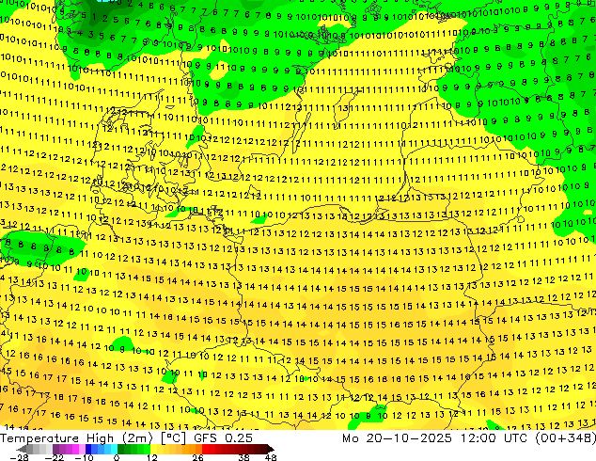Click the dark blue segment of the legend
This screenshot has width=596, height=461.
pyautogui.click(x=88, y=449)
